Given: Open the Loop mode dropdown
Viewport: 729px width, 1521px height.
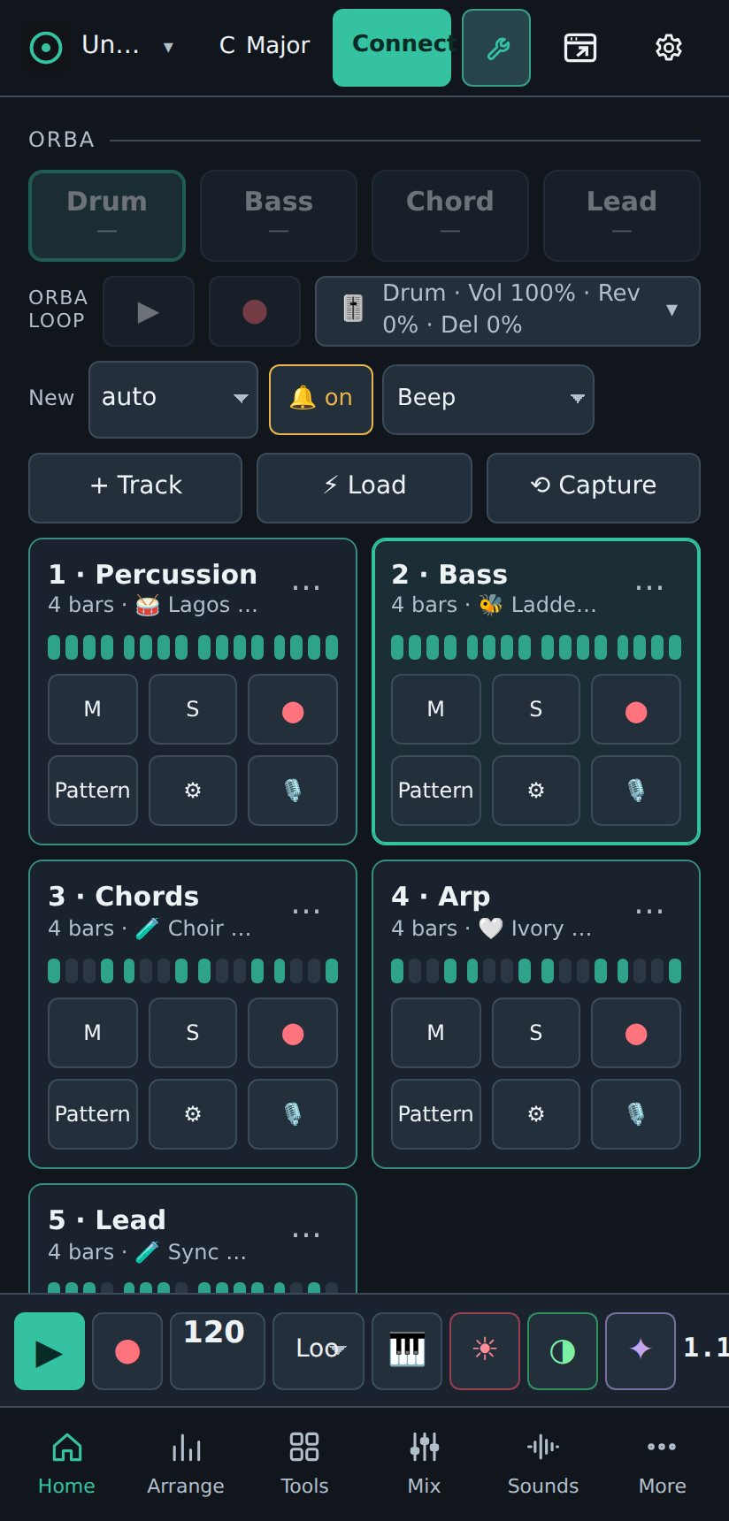Looking at the screenshot, I should point(318,1350).
